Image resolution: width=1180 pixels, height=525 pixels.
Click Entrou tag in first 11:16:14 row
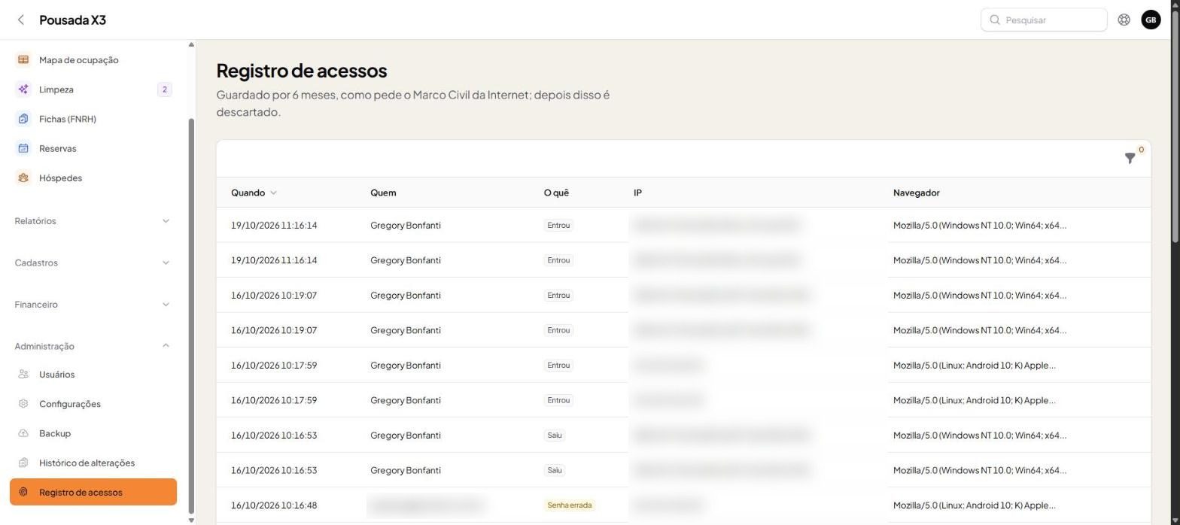pyautogui.click(x=558, y=226)
